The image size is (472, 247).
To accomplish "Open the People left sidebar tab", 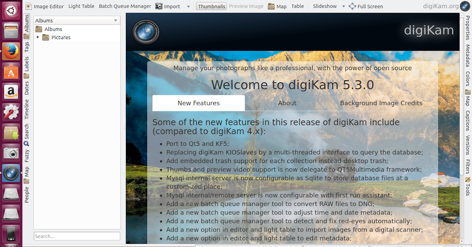I will (26, 194).
